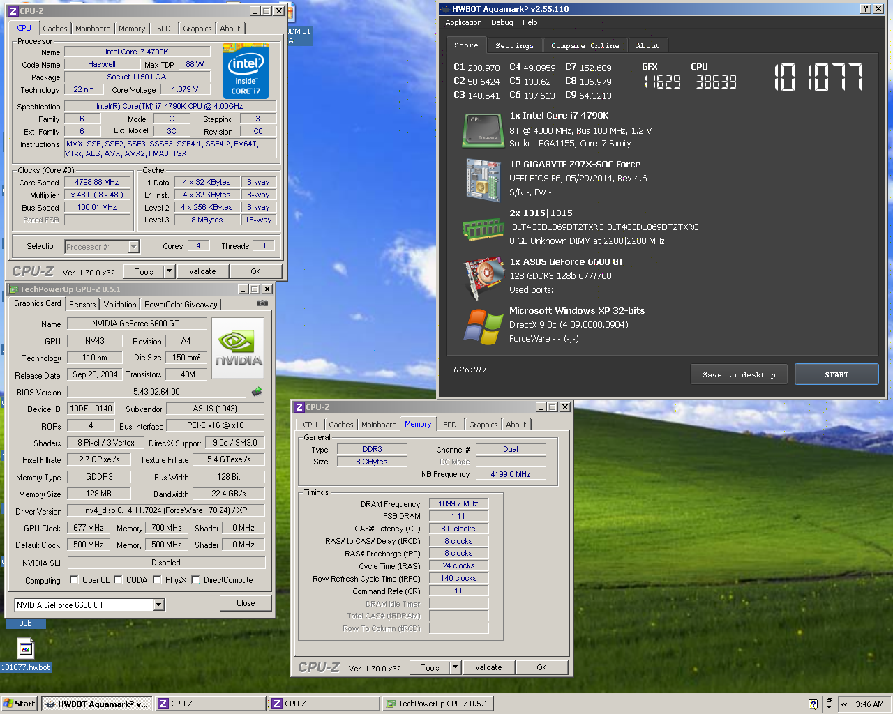Click the graphics card icon in Aquamark

coord(483,278)
